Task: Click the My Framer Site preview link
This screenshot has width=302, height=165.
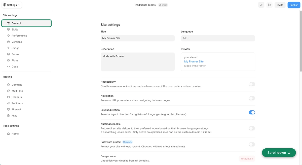Action: click(x=194, y=61)
